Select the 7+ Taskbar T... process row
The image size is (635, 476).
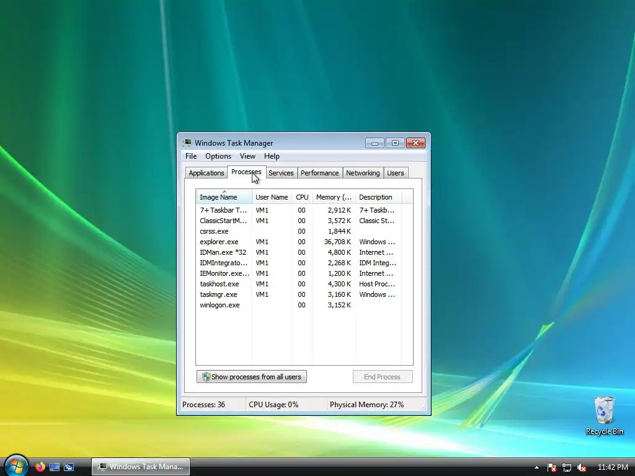[299, 210]
